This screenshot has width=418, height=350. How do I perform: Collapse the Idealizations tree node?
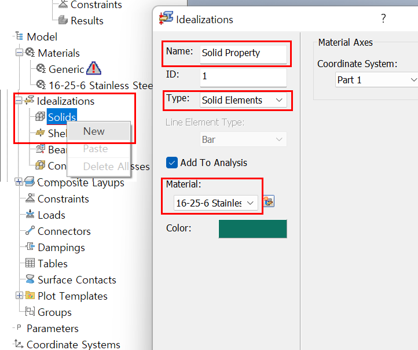coord(19,101)
